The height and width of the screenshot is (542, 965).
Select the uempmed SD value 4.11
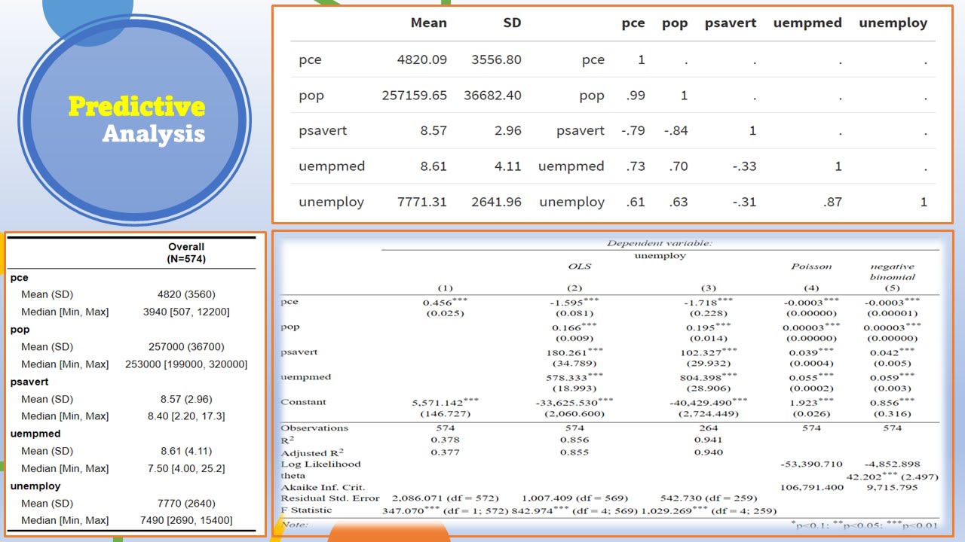508,166
